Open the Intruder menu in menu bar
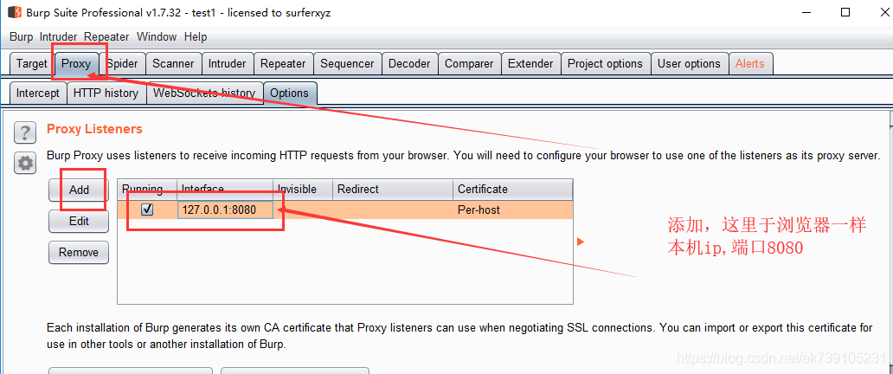 click(x=58, y=36)
